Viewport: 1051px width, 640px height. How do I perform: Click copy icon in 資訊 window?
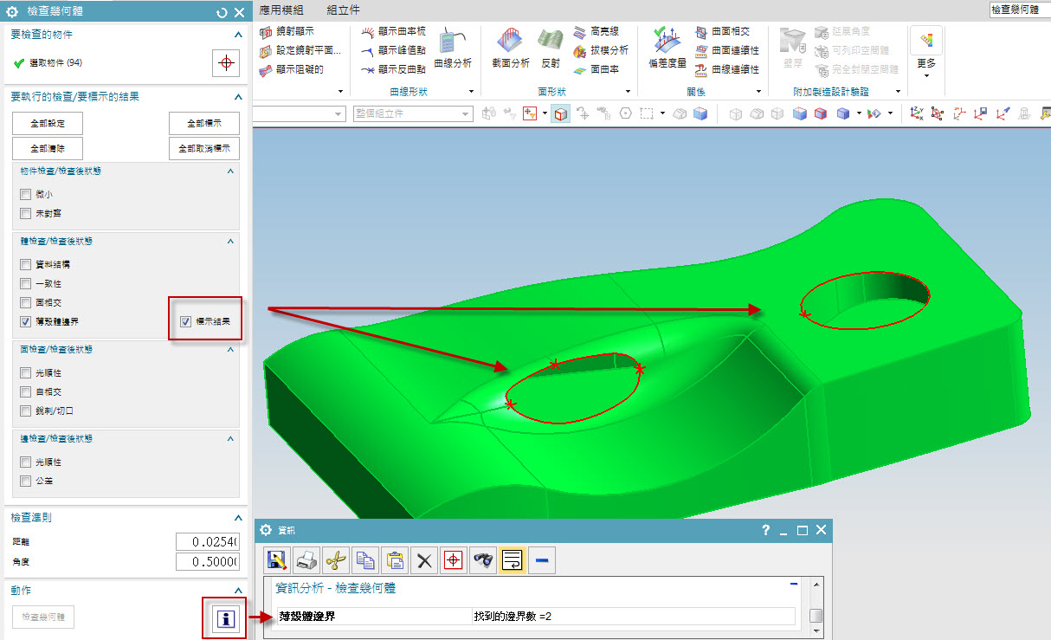click(x=365, y=560)
